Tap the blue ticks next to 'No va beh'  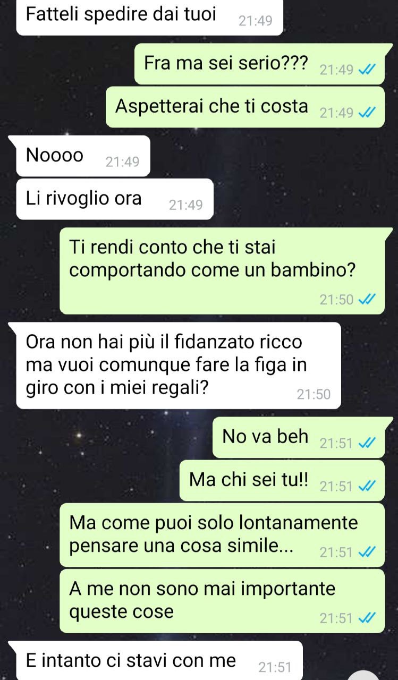point(367,443)
